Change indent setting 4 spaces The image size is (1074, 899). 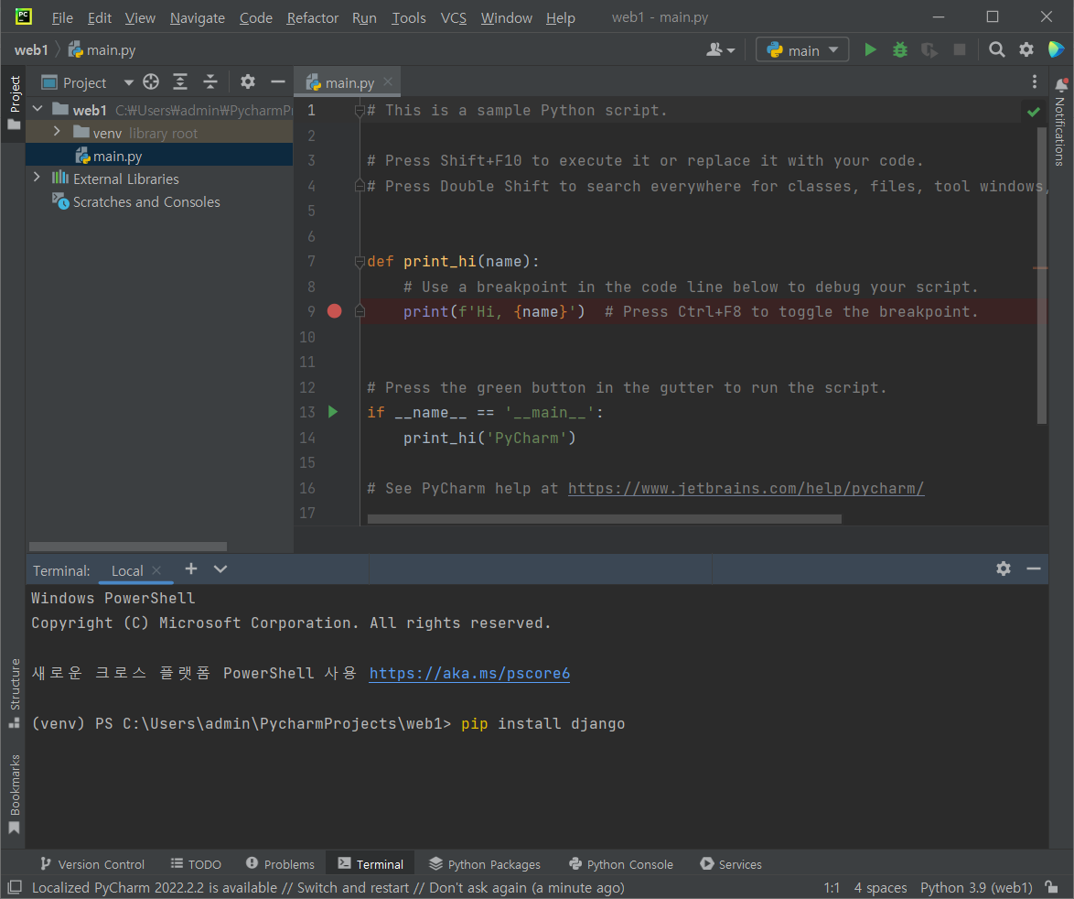[x=880, y=888]
